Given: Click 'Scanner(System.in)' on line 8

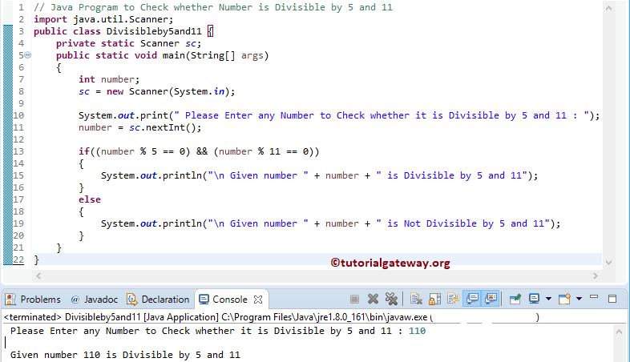Looking at the screenshot, I should [x=180, y=91].
